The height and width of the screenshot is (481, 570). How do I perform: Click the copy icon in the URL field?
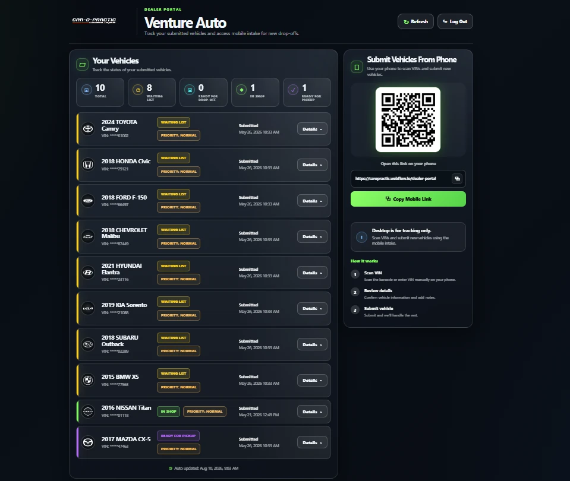click(x=457, y=179)
